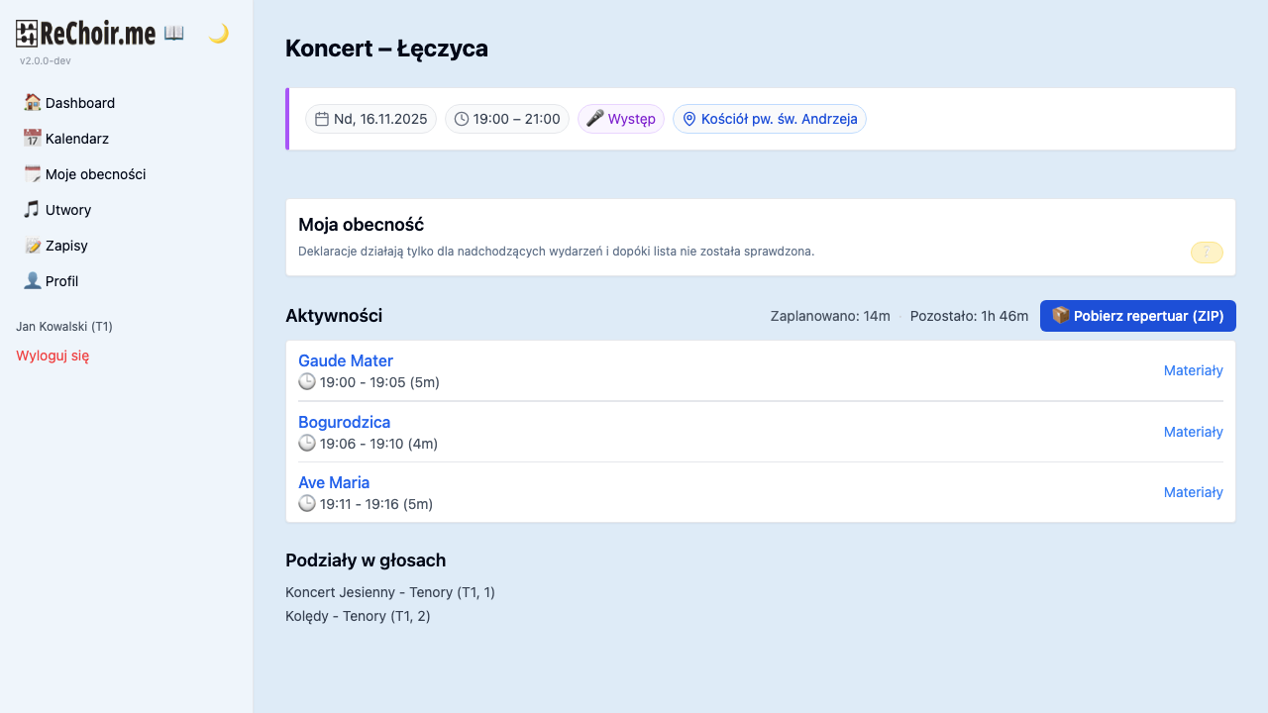Click the clock icon under Gaude Mater
This screenshot has height=713, width=1268.
pyautogui.click(x=307, y=381)
